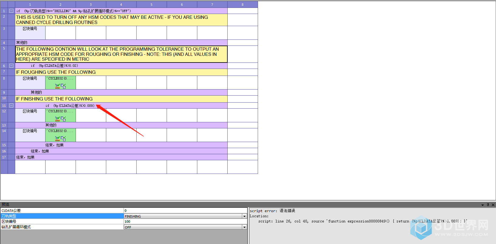
Task: Click the 'Location:' line in error panel
Action: [x=259, y=216]
